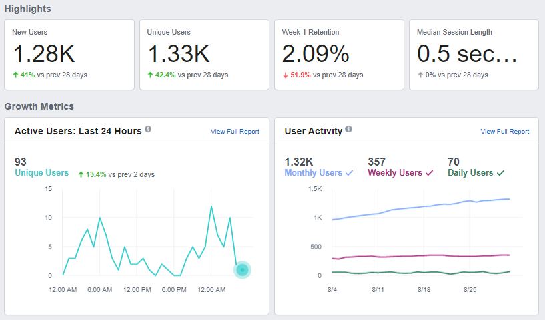Screen dimensions: 545x320
Task: Click gray arrow in Median Session Length card
Action: tap(420, 75)
